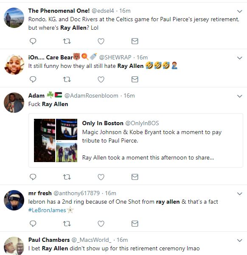Reply to mr fresh's tweet
This screenshot has height=255, width=247.
point(33,224)
